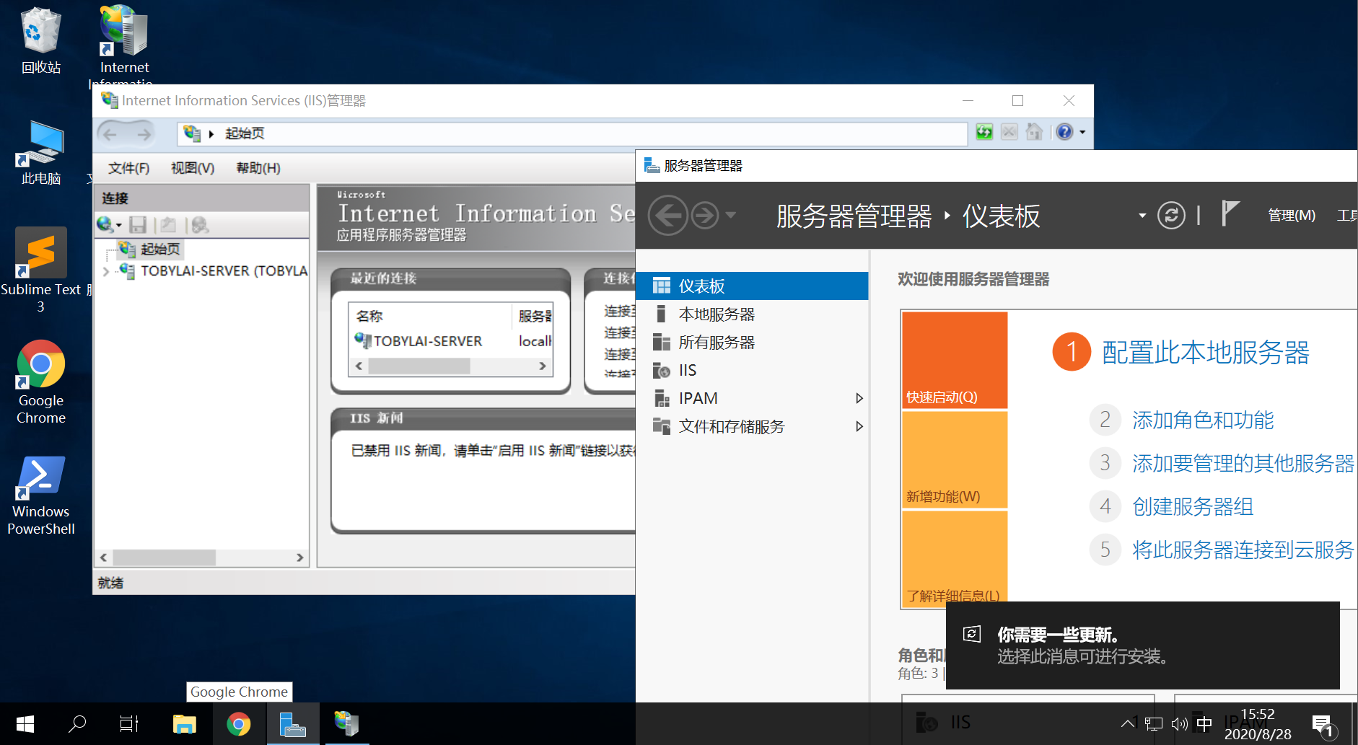Click the 将此服务器连接到云服务 link
1358x745 pixels.
[1243, 550]
